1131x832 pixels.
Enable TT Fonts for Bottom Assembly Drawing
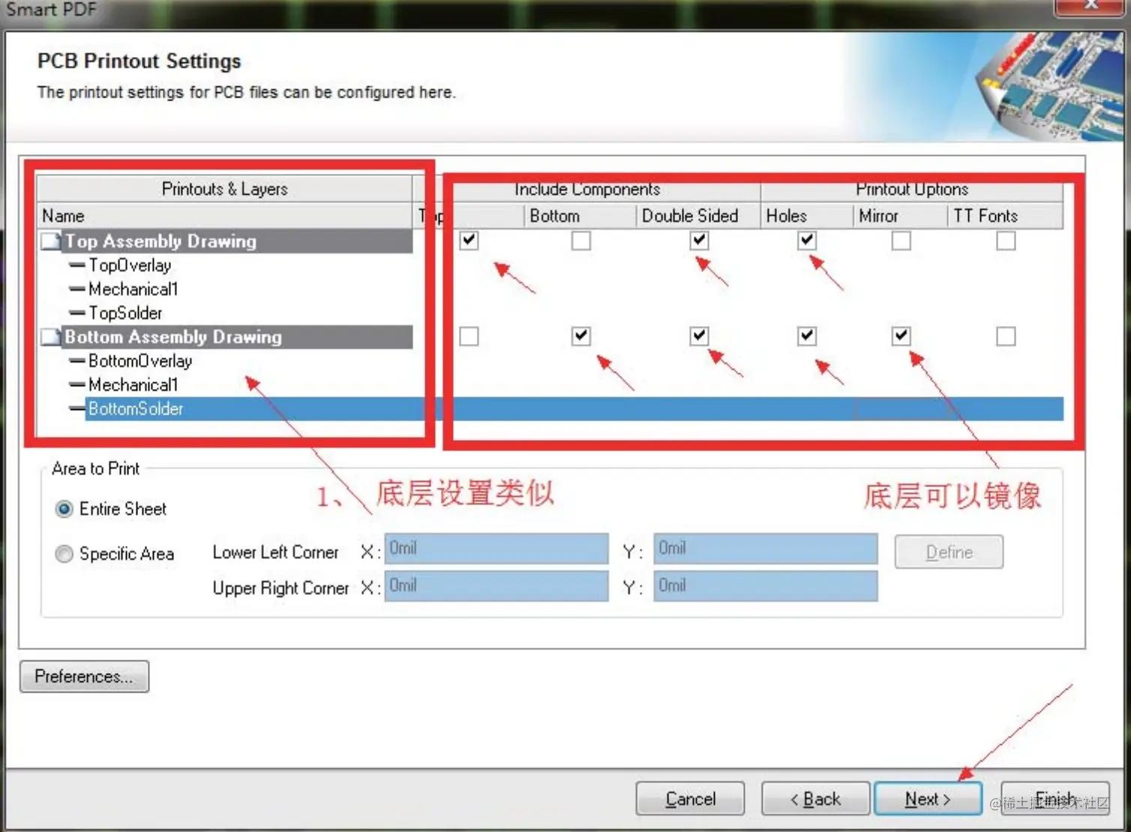coord(1006,337)
